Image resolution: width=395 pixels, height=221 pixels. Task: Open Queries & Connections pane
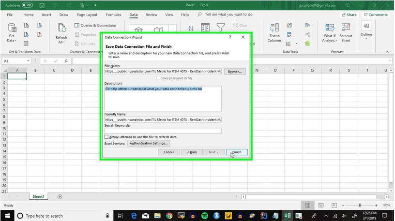[95, 26]
